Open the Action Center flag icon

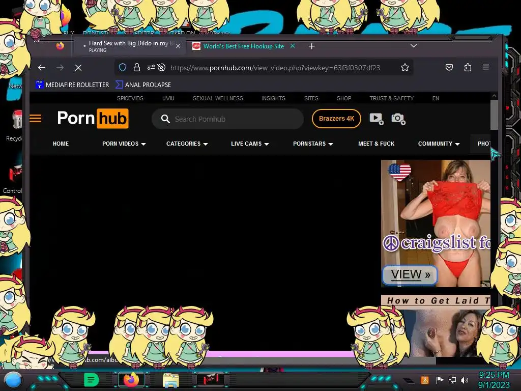440,380
